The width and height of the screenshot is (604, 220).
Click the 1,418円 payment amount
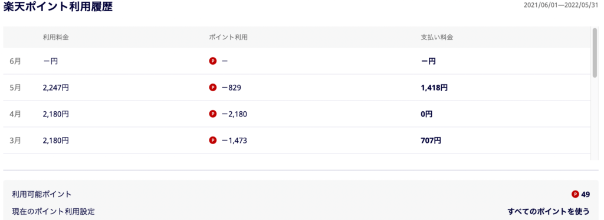tap(434, 88)
